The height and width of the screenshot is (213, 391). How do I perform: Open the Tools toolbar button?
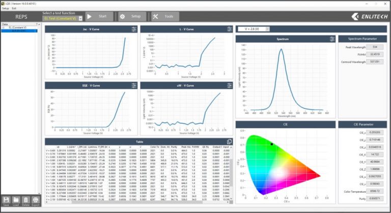[165, 16]
